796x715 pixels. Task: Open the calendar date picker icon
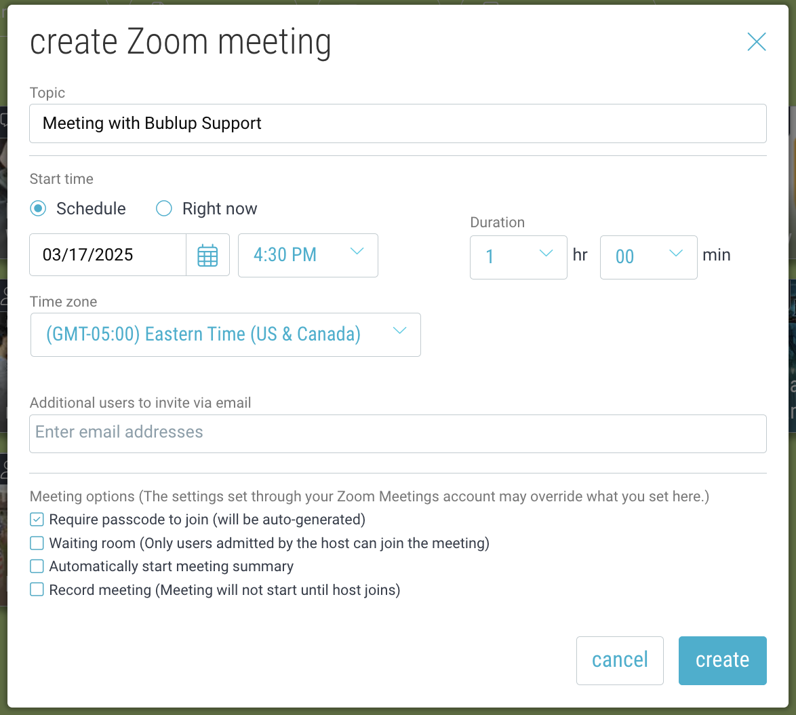coord(207,255)
